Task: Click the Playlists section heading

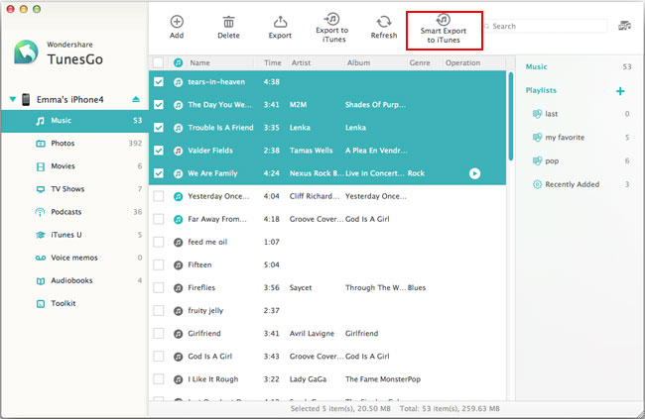Action: pos(541,90)
